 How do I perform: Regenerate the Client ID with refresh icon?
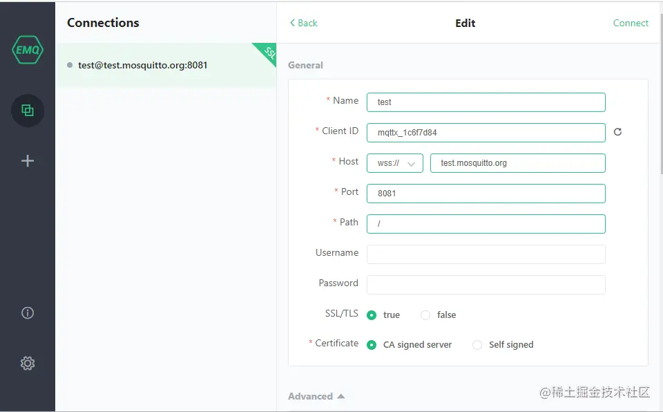pyautogui.click(x=617, y=132)
